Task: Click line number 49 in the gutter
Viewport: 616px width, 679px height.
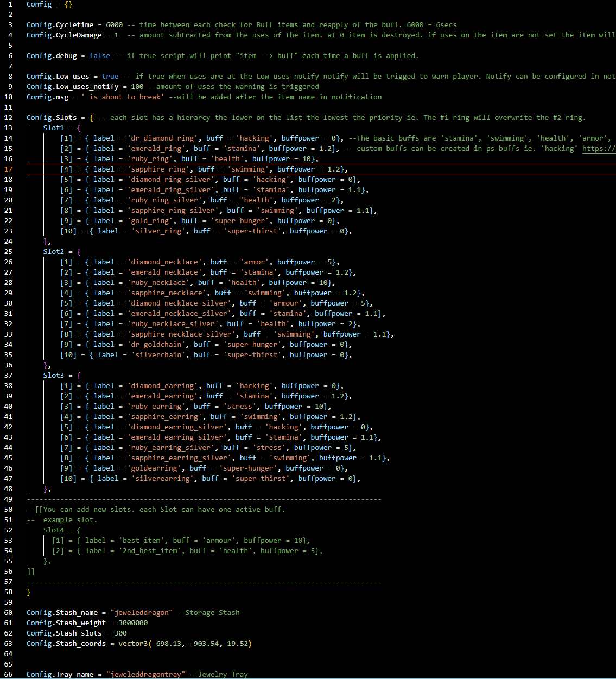Action: click(x=9, y=499)
